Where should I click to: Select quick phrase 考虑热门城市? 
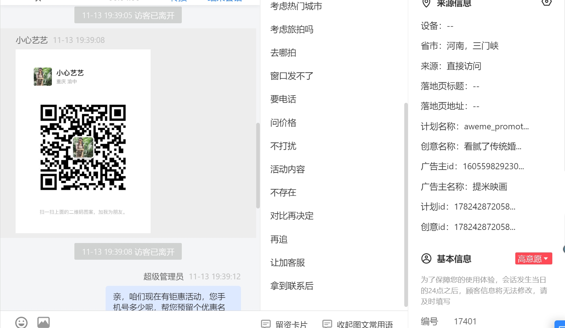(296, 6)
